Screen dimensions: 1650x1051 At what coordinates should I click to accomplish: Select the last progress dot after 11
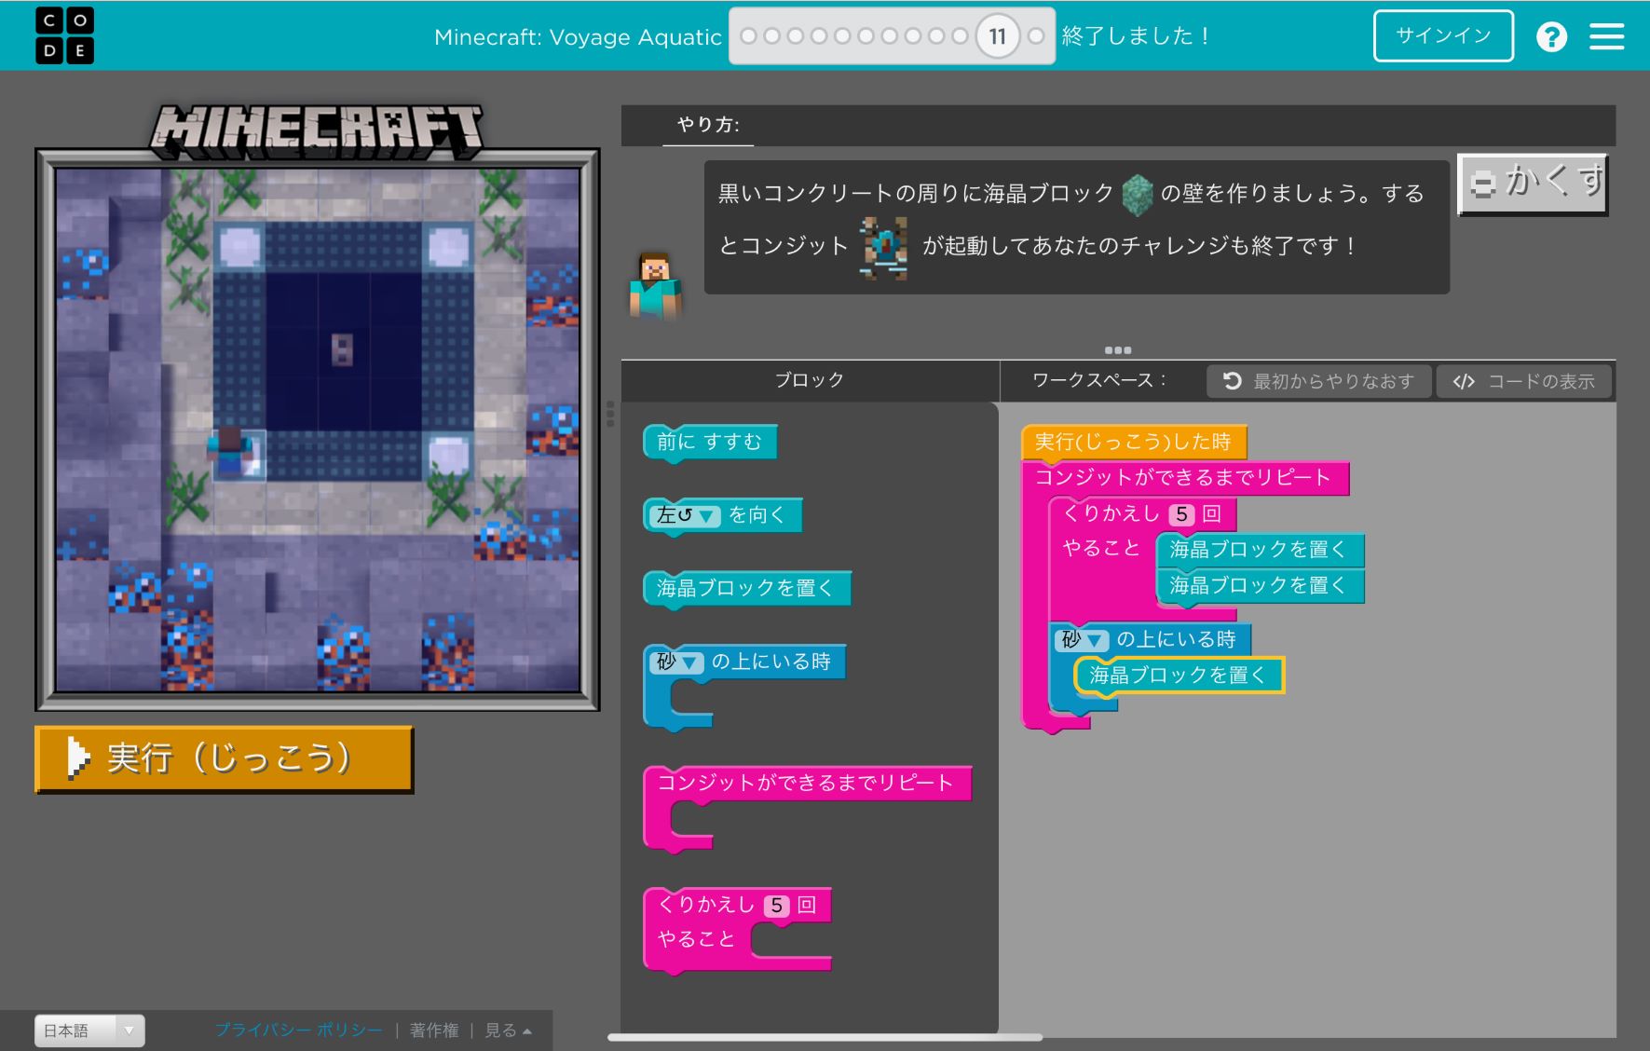click(1035, 36)
